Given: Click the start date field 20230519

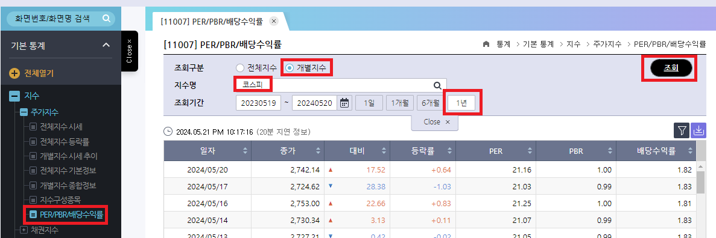Looking at the screenshot, I should (x=258, y=103).
